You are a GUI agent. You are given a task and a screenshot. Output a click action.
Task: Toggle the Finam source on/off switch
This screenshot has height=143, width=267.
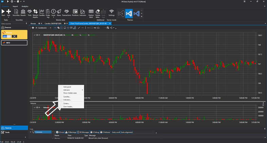coord(7,36)
